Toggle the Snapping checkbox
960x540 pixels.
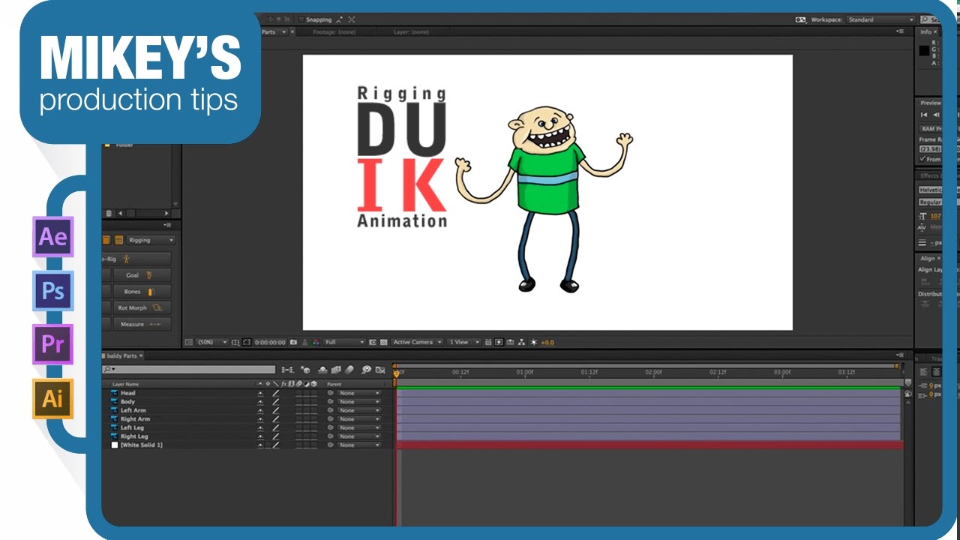coord(301,19)
